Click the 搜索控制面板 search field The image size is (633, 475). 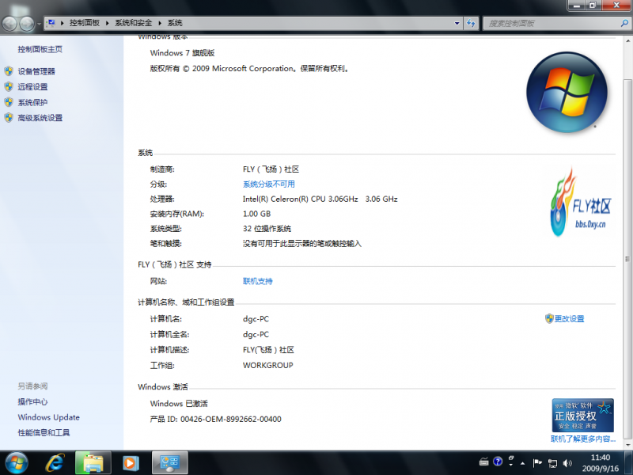tap(551, 24)
